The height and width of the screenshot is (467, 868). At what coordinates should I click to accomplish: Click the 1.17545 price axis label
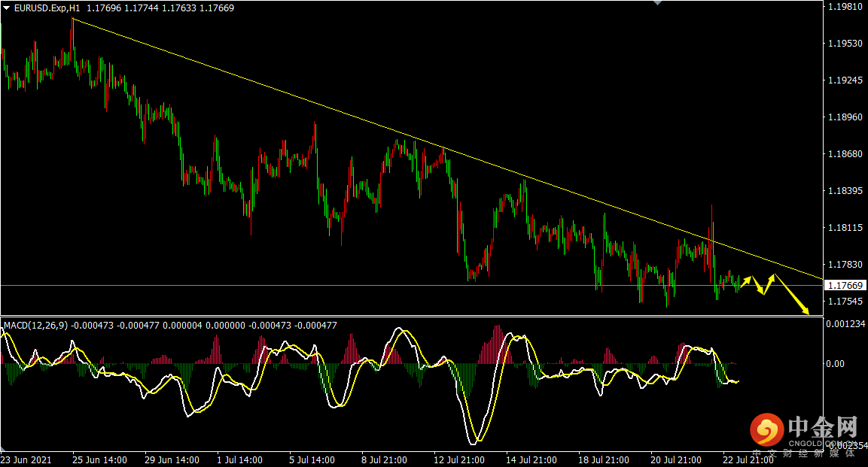(x=845, y=302)
